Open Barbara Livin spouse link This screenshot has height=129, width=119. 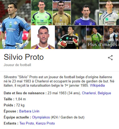click(29, 111)
